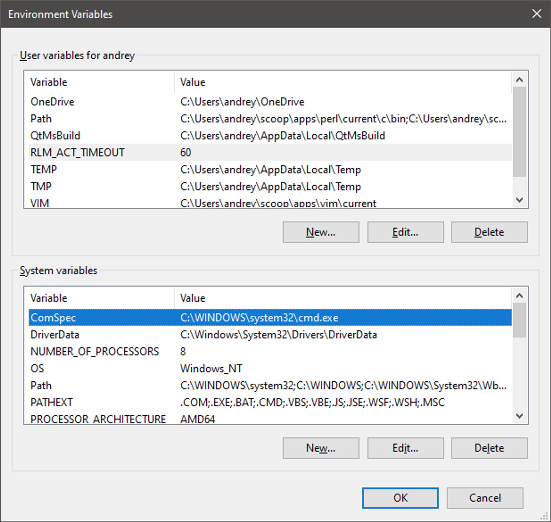Viewport: 551px width, 522px height.
Task: Select the ComSpec system variable
Action: [270, 317]
